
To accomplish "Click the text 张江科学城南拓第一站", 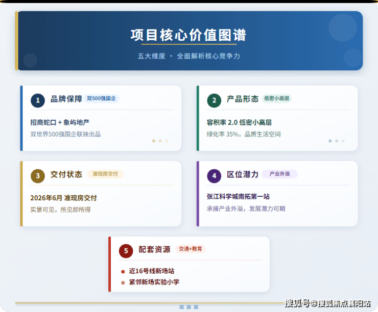I will click(x=238, y=197).
